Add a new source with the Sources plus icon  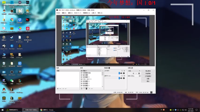[82, 89]
